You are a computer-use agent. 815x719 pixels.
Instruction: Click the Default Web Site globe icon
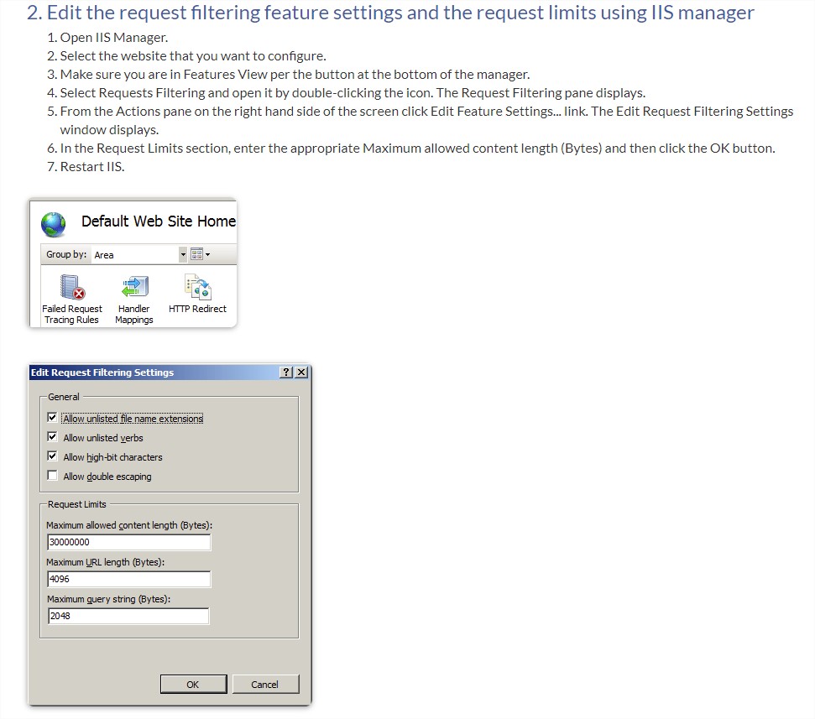[x=53, y=224]
